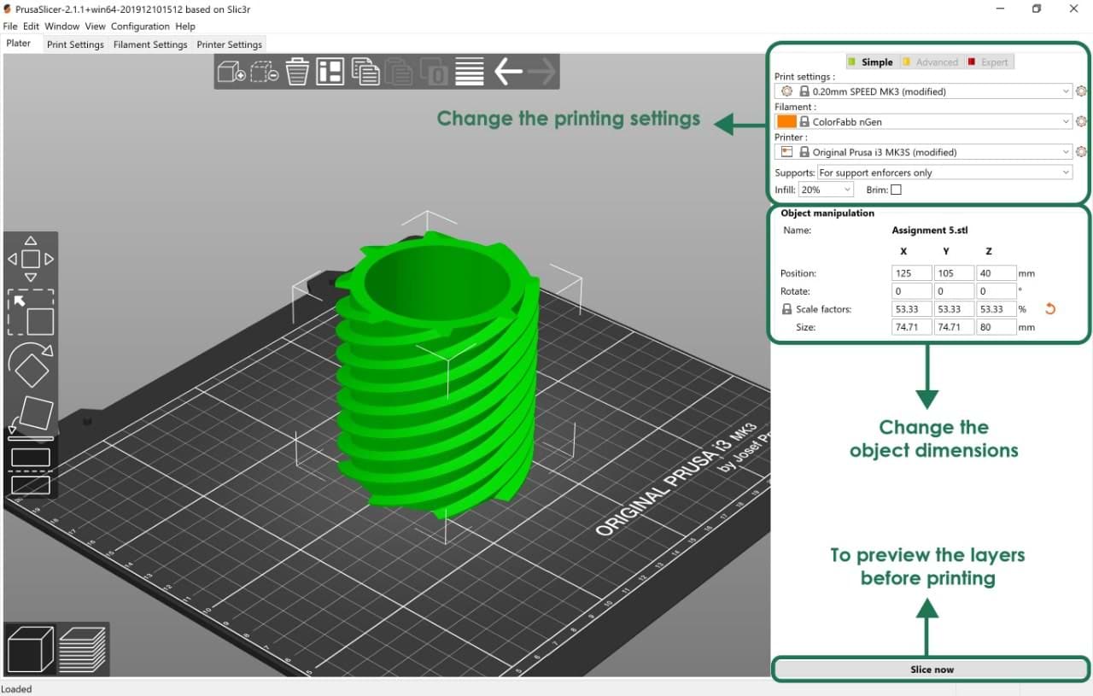The image size is (1093, 696).
Task: Click the 'Assignment 5.stl' object name
Action: (x=930, y=231)
